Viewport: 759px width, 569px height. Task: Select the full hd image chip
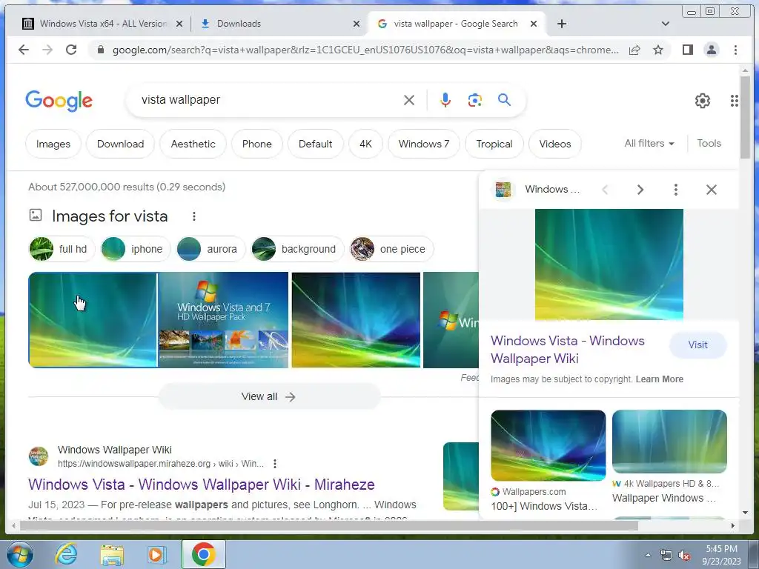(62, 249)
